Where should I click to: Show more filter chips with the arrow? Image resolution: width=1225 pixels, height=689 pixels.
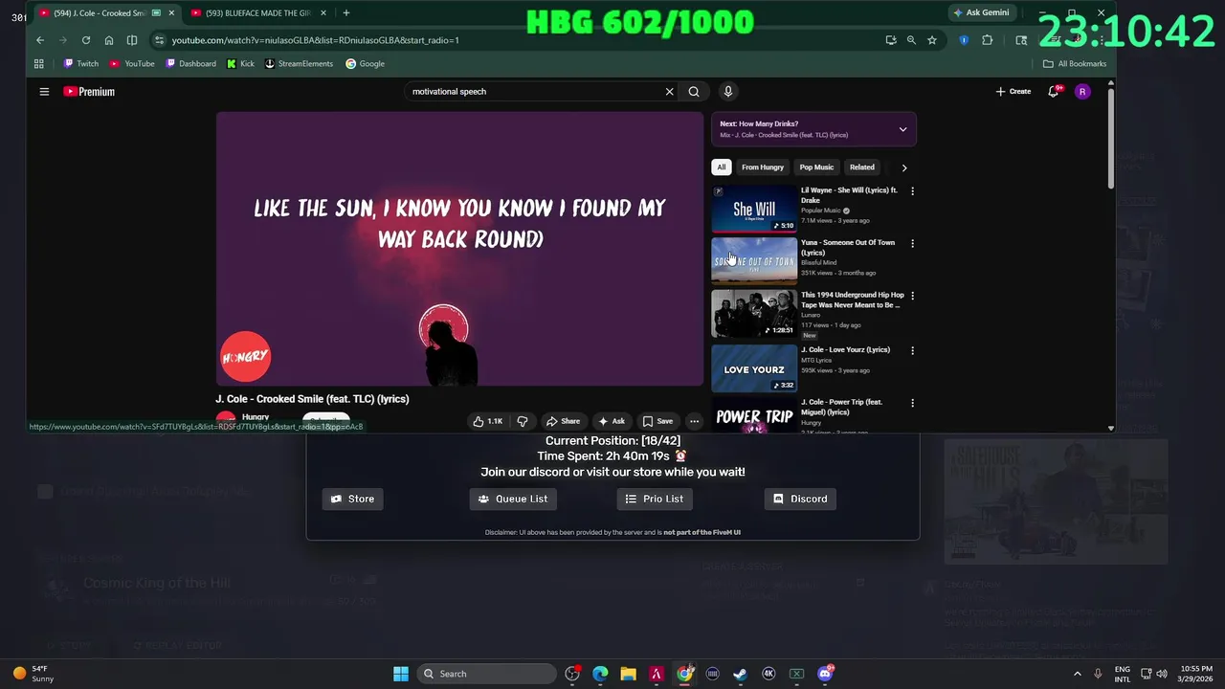904,167
